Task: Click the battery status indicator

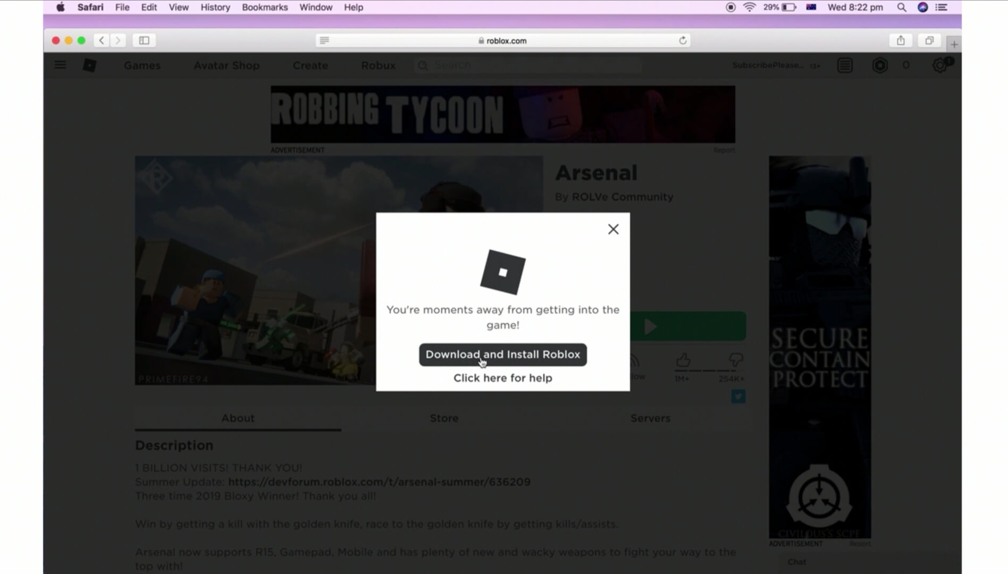Action: pyautogui.click(x=780, y=7)
